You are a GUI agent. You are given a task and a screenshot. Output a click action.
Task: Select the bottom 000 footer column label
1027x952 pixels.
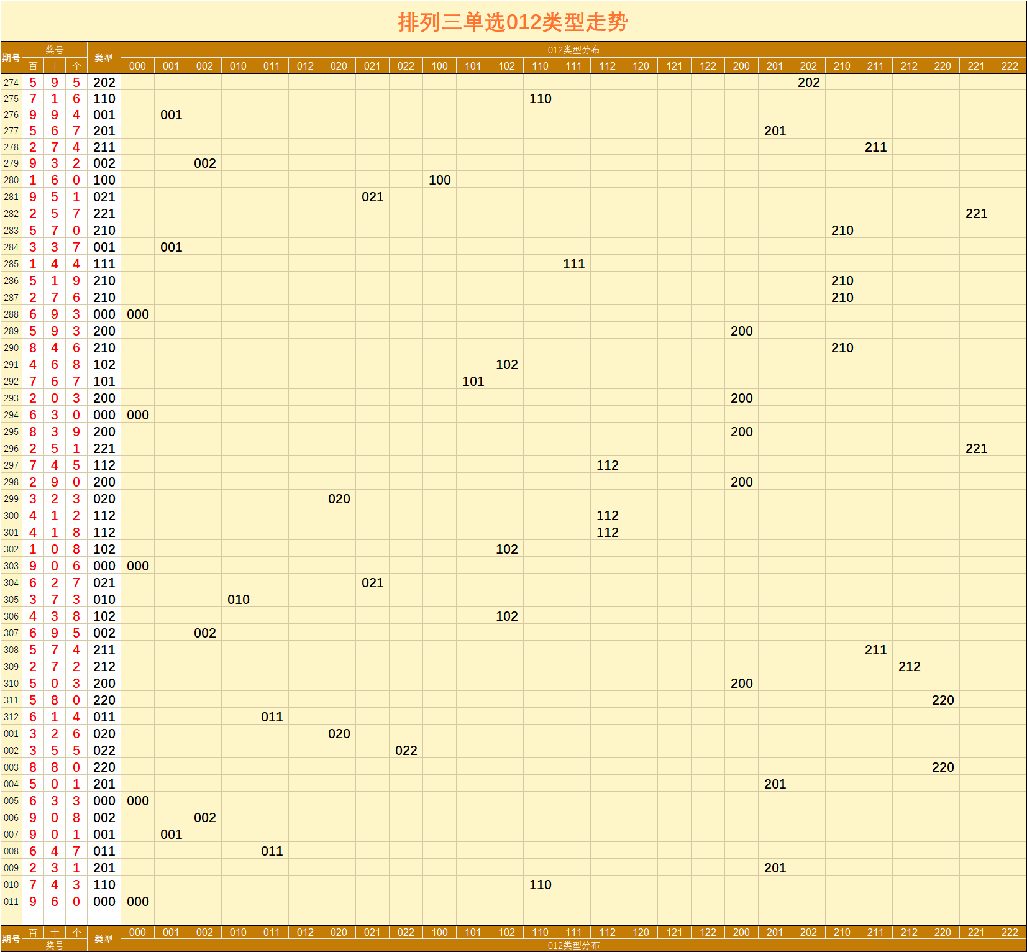click(x=137, y=932)
